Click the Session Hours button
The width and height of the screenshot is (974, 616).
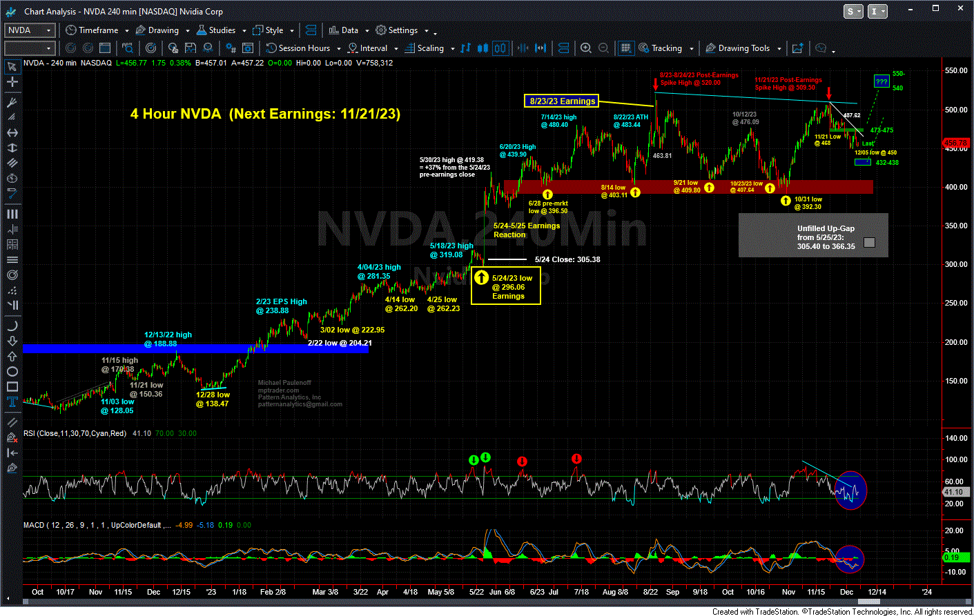point(298,48)
